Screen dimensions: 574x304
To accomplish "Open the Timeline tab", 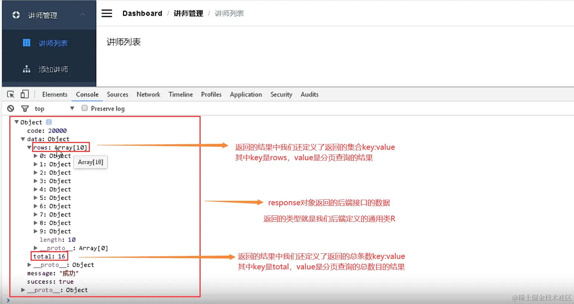I will click(x=181, y=95).
